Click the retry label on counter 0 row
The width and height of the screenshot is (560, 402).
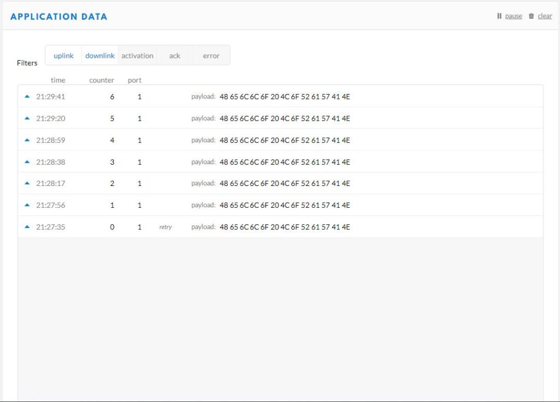165,227
